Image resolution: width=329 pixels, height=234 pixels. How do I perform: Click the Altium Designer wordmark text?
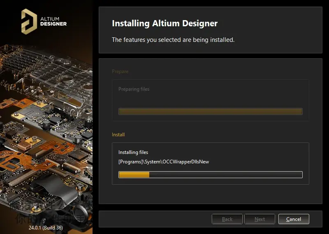point(53,21)
